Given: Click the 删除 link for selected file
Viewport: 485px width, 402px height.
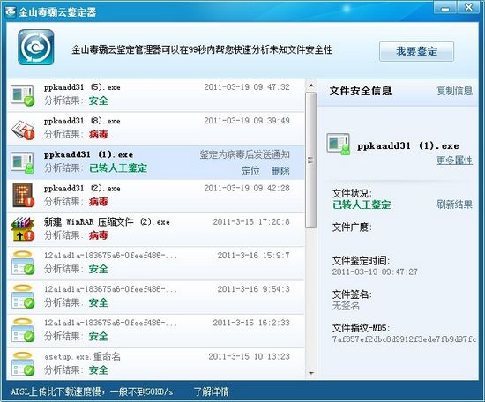Looking at the screenshot, I should pyautogui.click(x=280, y=171).
